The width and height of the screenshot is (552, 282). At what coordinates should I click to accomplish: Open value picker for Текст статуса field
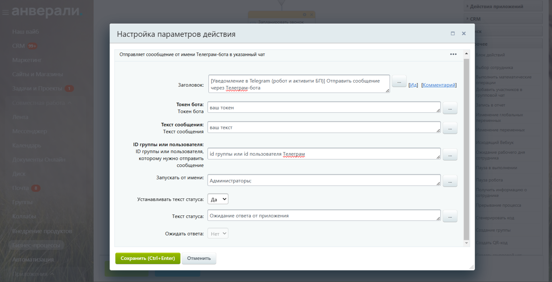450,216
